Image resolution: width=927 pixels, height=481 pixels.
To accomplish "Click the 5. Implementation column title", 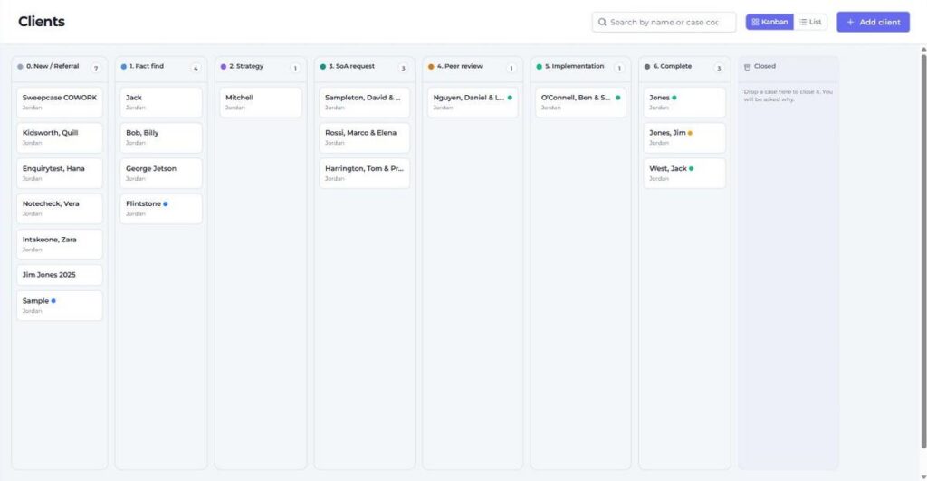I will click(x=575, y=67).
